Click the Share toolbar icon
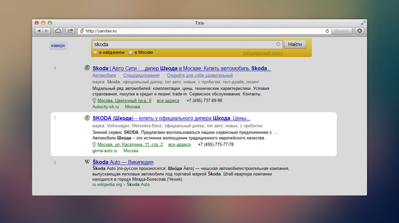 (x=70, y=31)
